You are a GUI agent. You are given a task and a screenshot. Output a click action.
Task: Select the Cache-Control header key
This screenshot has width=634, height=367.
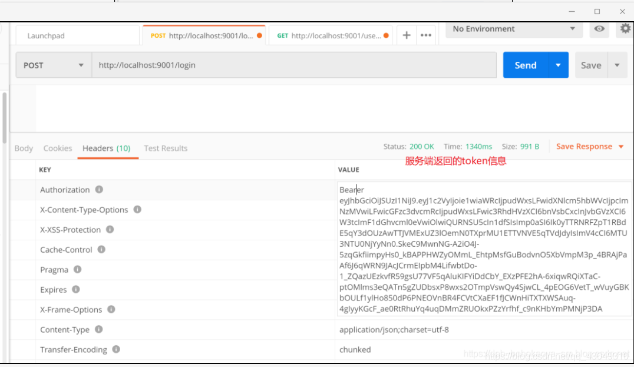coord(67,250)
